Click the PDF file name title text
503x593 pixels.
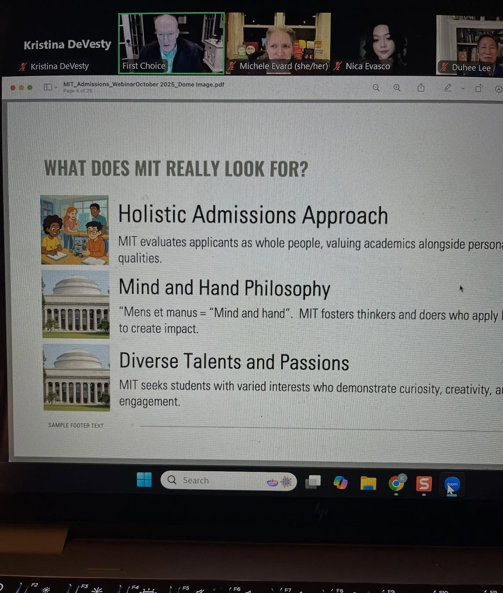(x=144, y=84)
